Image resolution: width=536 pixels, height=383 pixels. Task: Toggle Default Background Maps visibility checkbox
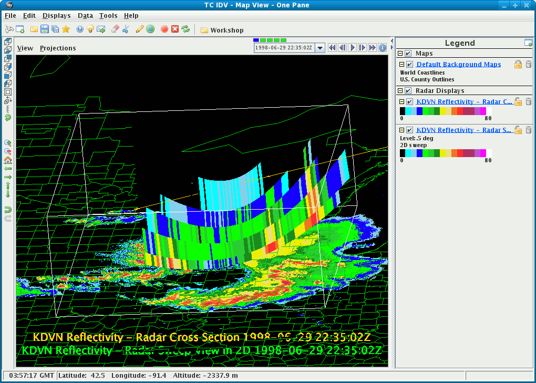410,64
